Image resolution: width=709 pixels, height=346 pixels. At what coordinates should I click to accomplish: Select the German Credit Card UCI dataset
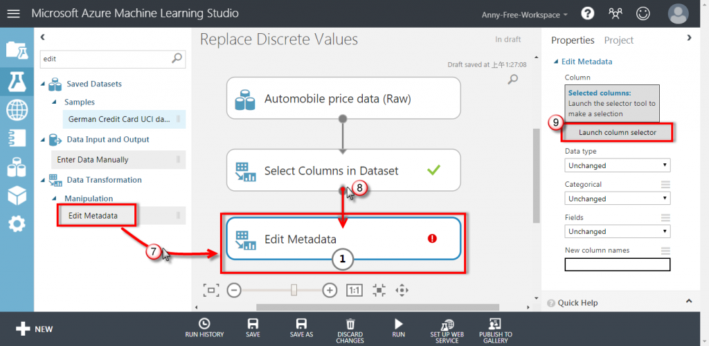point(124,119)
